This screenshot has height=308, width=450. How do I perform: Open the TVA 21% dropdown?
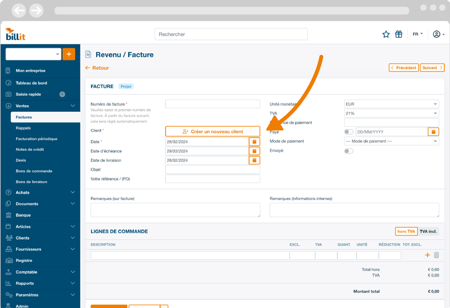click(x=391, y=114)
